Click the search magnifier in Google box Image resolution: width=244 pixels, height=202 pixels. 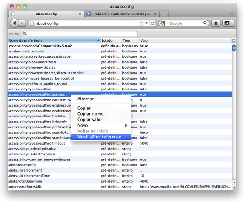[x=205, y=23]
